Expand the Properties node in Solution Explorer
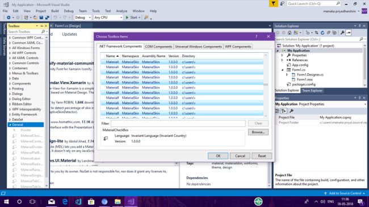The width and height of the screenshot is (369, 207). tap(282, 55)
